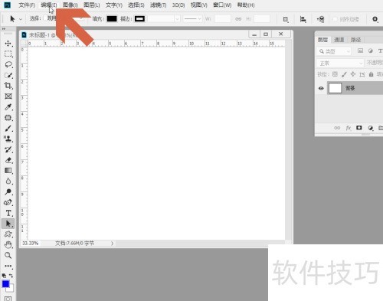Toggle filter for adjustment layers
The image size is (383, 301).
pos(371,51)
